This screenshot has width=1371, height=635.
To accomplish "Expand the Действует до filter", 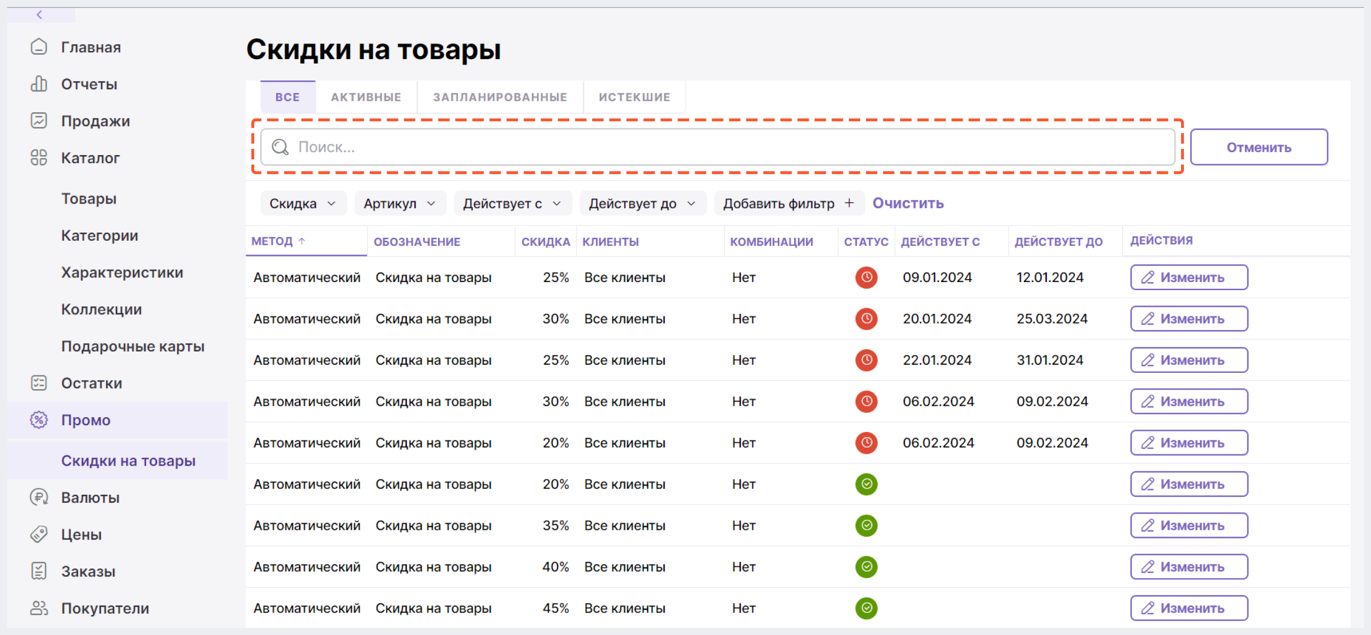I will pos(642,203).
